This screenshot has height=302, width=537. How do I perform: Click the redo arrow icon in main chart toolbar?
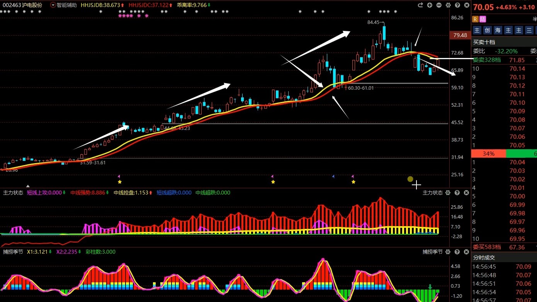click(x=420, y=5)
